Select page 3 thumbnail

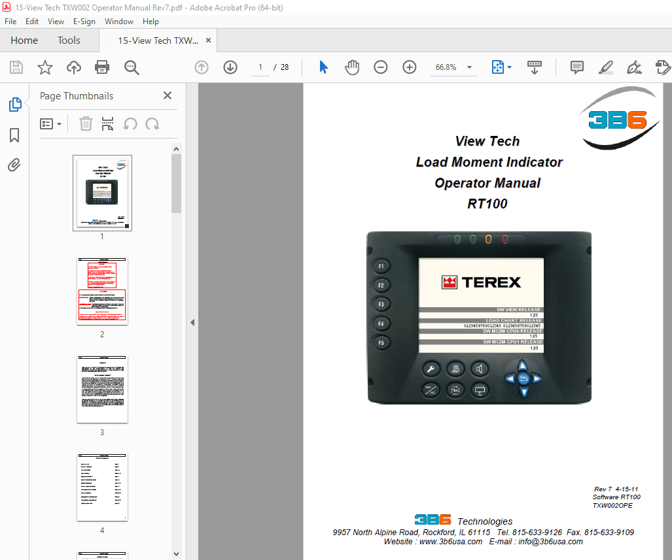[101, 389]
